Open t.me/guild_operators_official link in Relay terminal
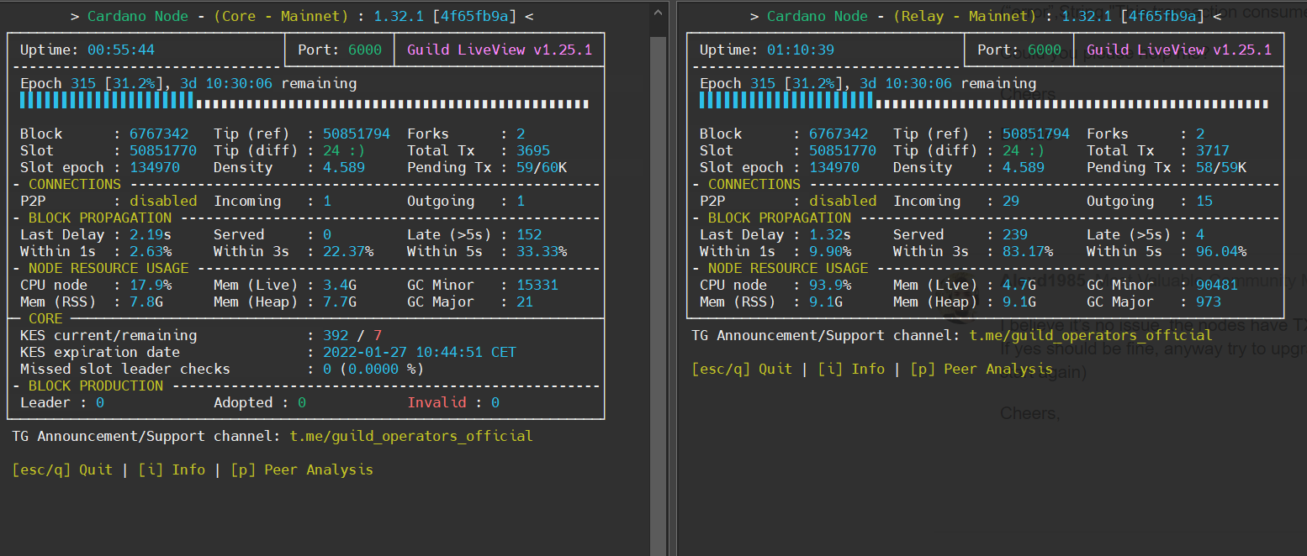This screenshot has height=556, width=1307. (1090, 335)
